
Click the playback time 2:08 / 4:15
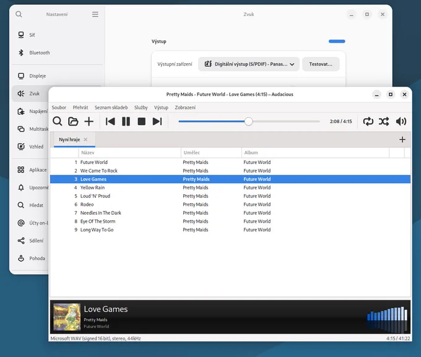pyautogui.click(x=341, y=121)
